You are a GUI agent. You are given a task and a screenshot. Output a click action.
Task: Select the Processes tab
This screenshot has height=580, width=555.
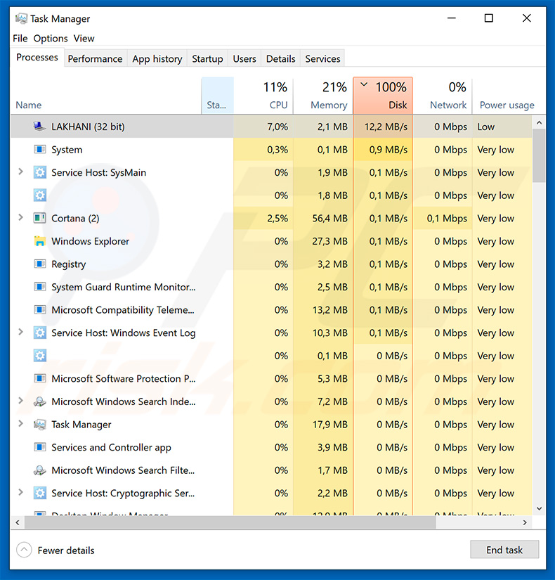click(x=37, y=58)
